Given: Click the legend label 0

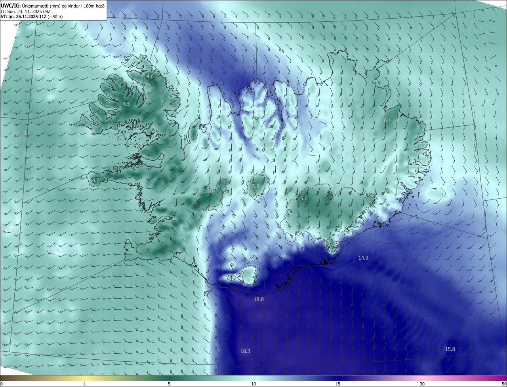Looking at the screenshot, I should point(2,384).
